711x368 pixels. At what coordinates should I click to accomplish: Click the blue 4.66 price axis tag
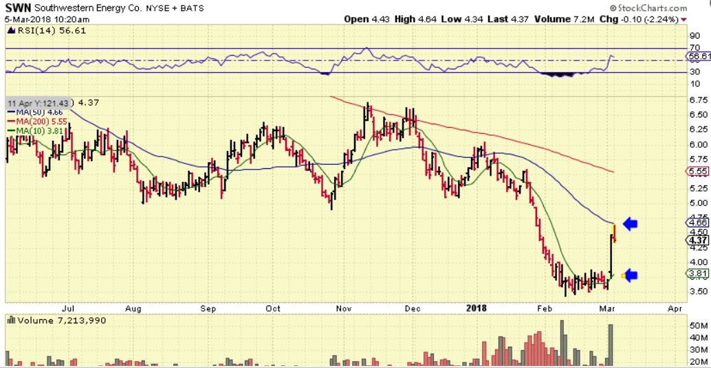point(698,223)
